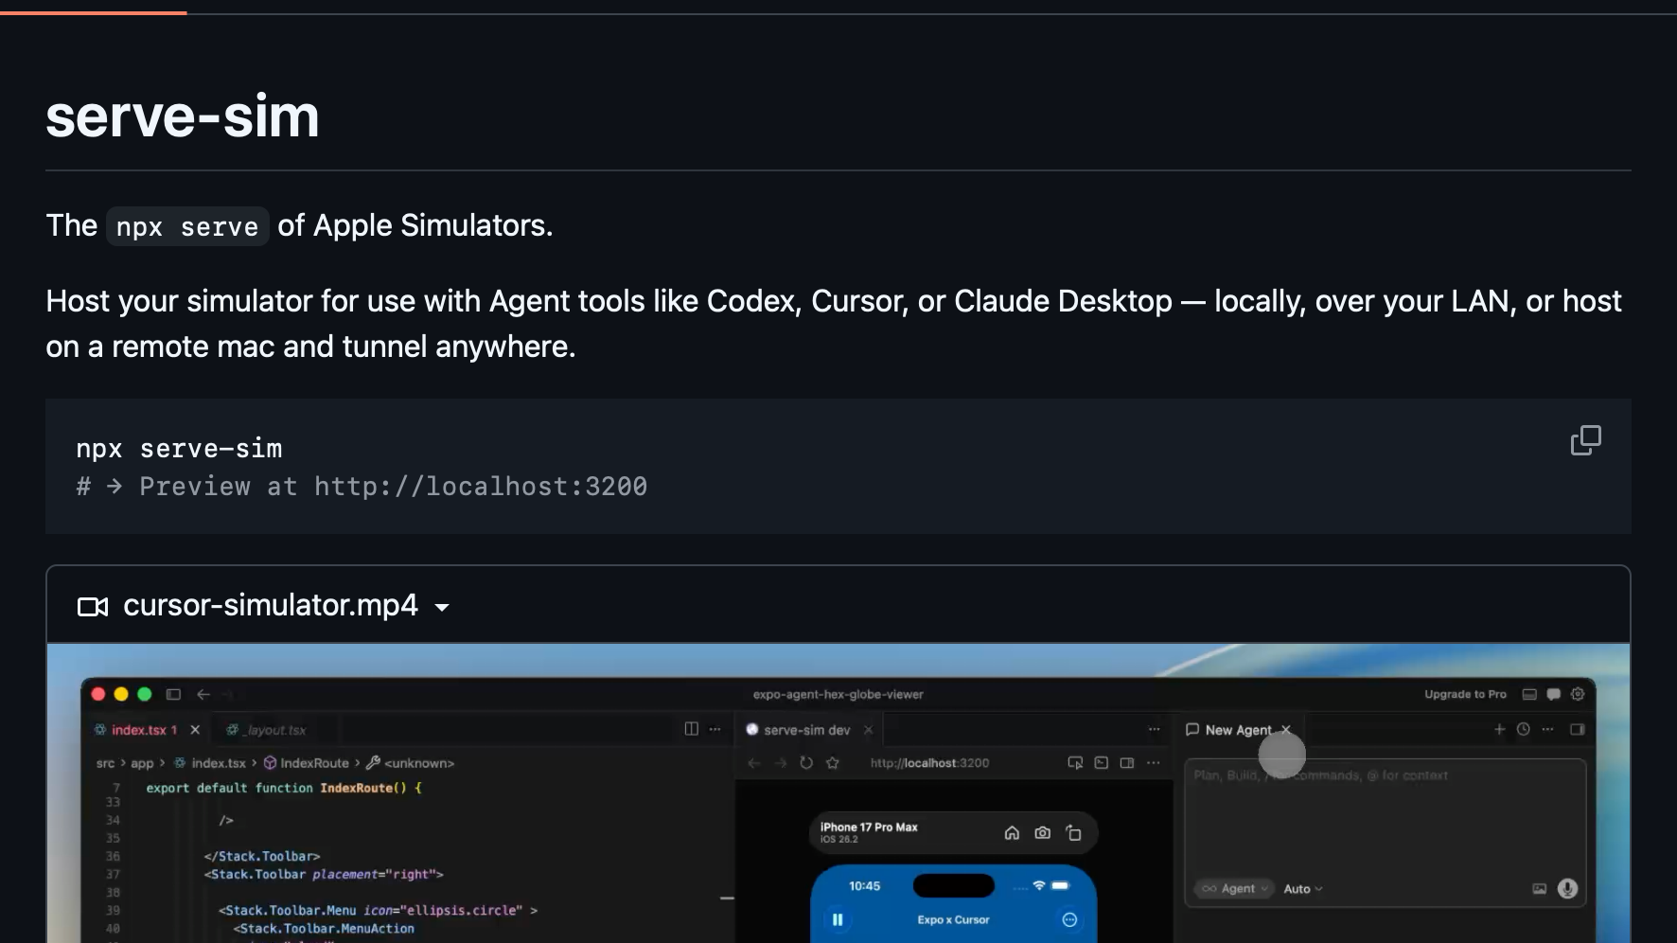Open the browser console icon

click(1101, 763)
